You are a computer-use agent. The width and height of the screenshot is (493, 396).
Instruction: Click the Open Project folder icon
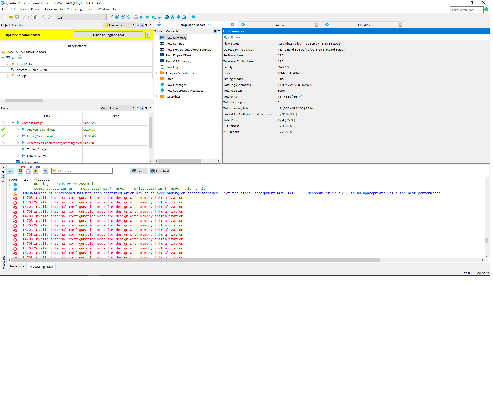11,17
